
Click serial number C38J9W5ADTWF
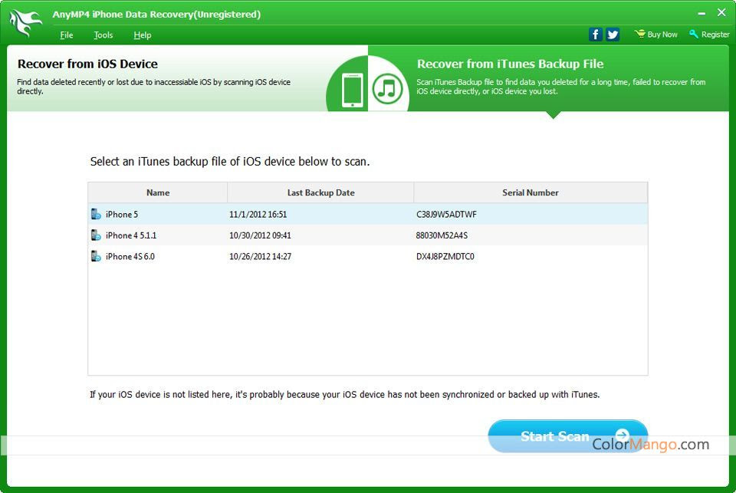click(x=446, y=214)
